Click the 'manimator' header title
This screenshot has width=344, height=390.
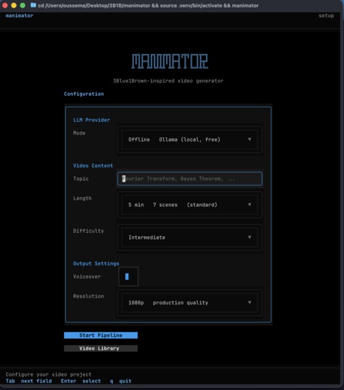[x=19, y=16]
